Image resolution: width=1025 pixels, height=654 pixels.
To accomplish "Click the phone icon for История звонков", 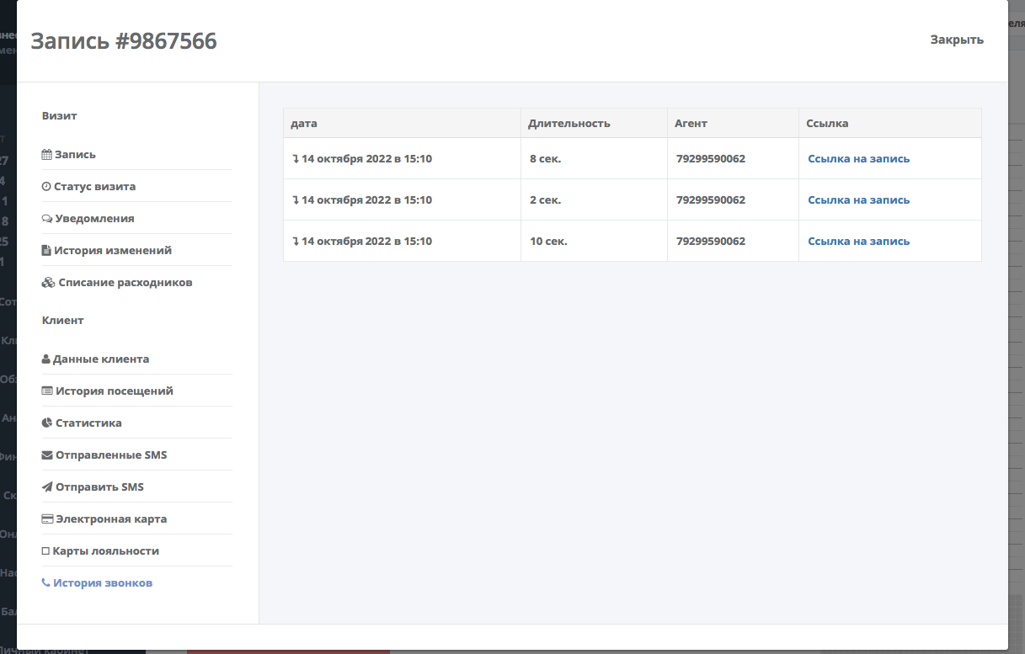I will click(45, 583).
